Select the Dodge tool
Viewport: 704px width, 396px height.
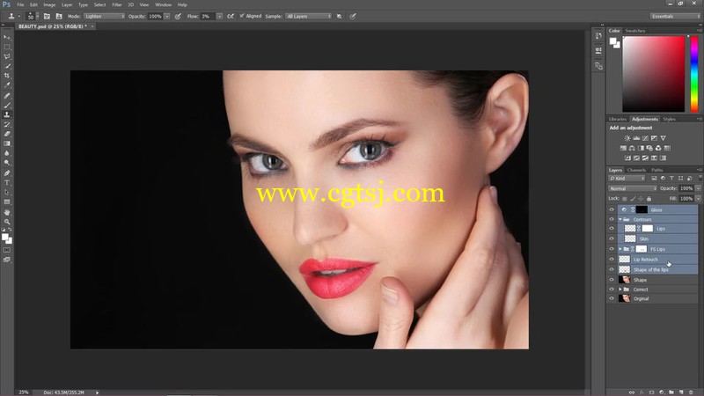[x=7, y=163]
